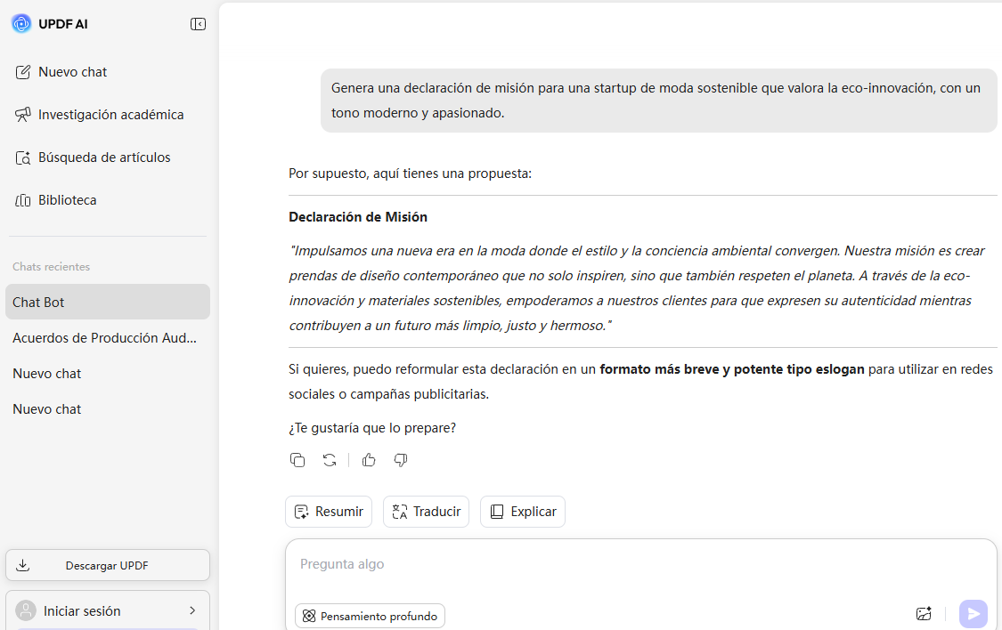
Task: Copy the response with copy icon
Action: pyautogui.click(x=297, y=460)
